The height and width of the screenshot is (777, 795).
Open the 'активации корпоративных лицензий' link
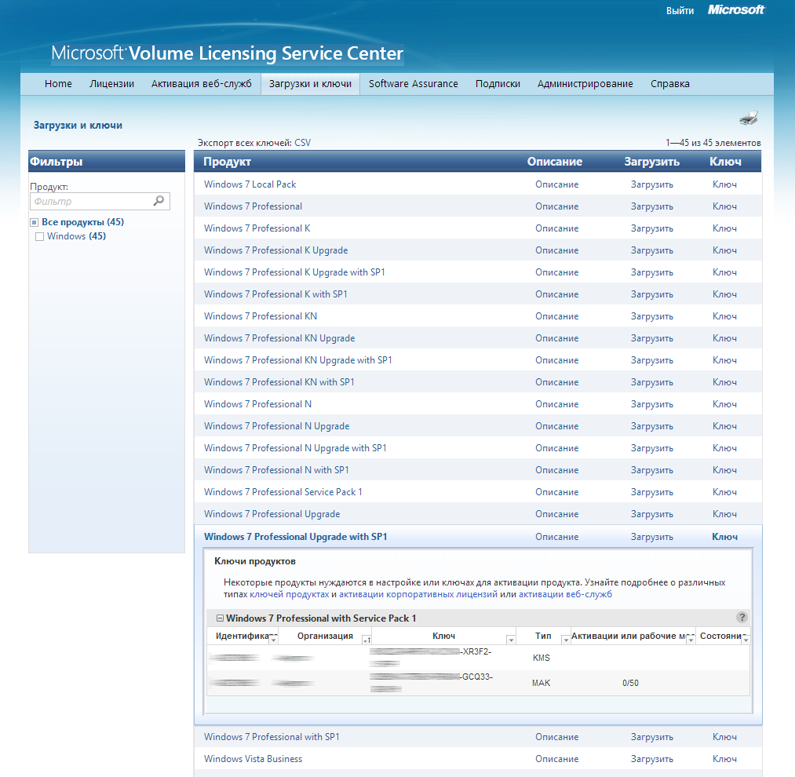click(x=418, y=594)
